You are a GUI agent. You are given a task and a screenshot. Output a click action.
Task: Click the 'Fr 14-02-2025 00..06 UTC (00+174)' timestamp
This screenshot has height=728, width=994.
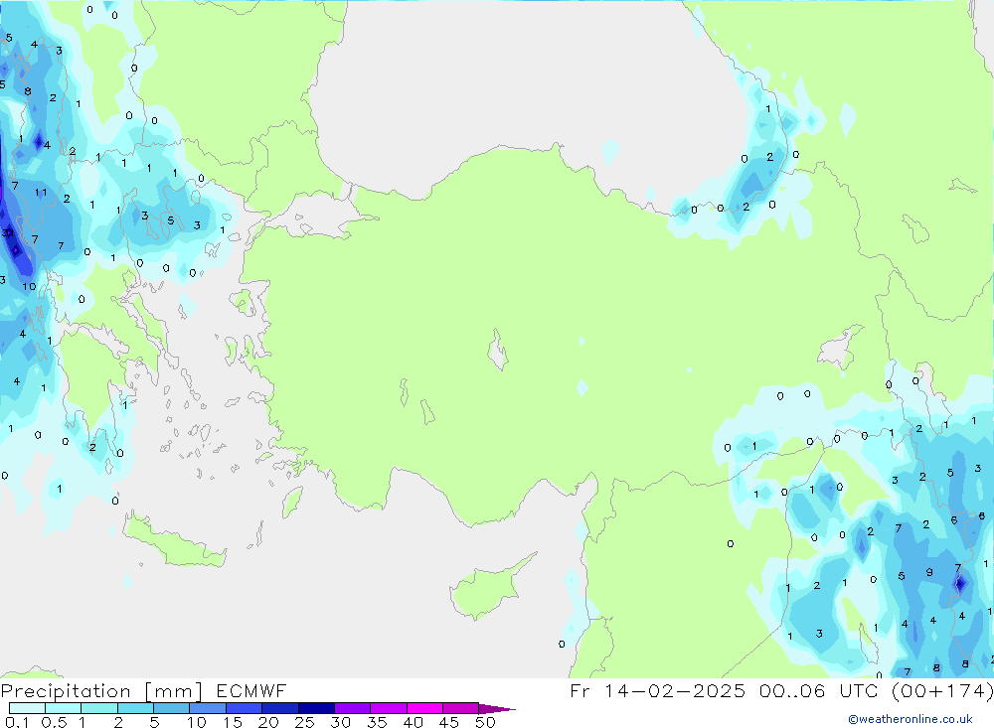(781, 690)
